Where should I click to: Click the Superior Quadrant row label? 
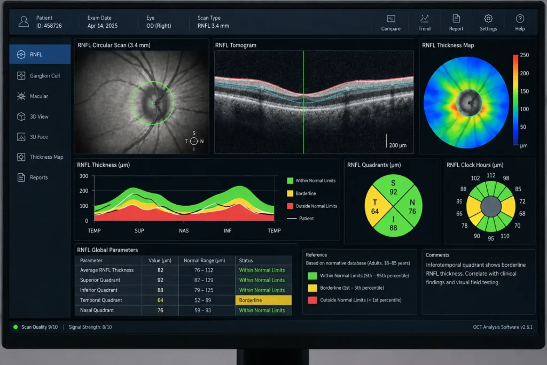pos(100,280)
